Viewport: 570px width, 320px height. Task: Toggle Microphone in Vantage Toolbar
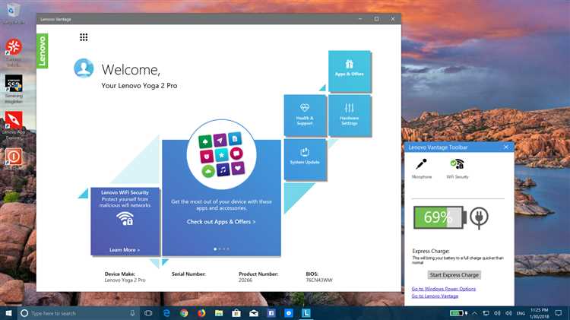click(x=422, y=169)
